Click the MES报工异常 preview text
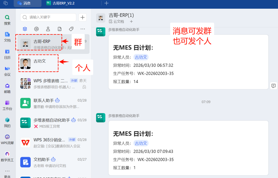278x178 pixels. (x=50, y=126)
